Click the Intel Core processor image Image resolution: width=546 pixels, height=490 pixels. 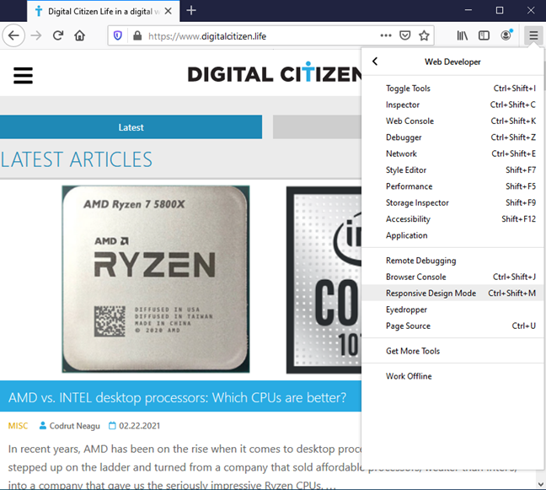coord(324,280)
